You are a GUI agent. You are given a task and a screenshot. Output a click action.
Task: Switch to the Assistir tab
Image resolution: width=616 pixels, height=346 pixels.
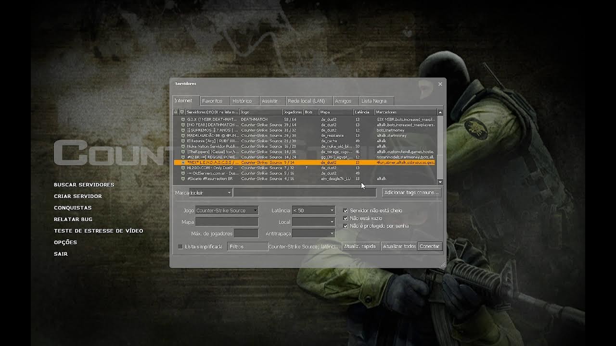tap(272, 101)
